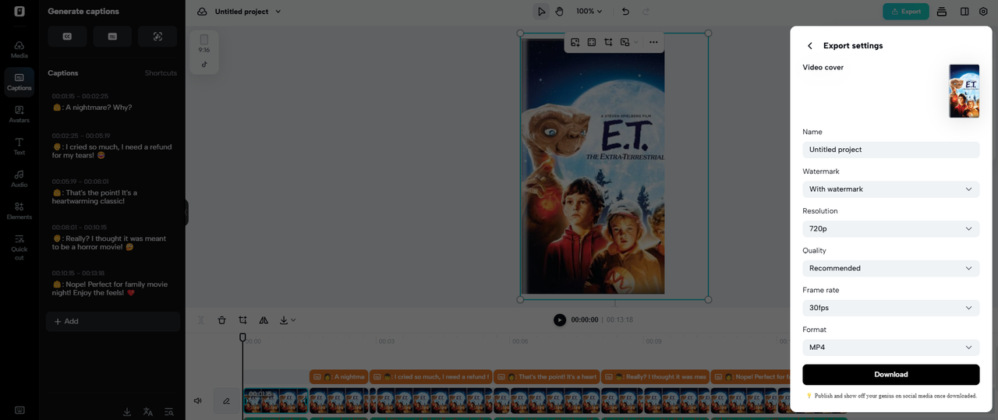Open the Format dropdown showing MP4
Screen dimensions: 998x420
pyautogui.click(x=890, y=348)
